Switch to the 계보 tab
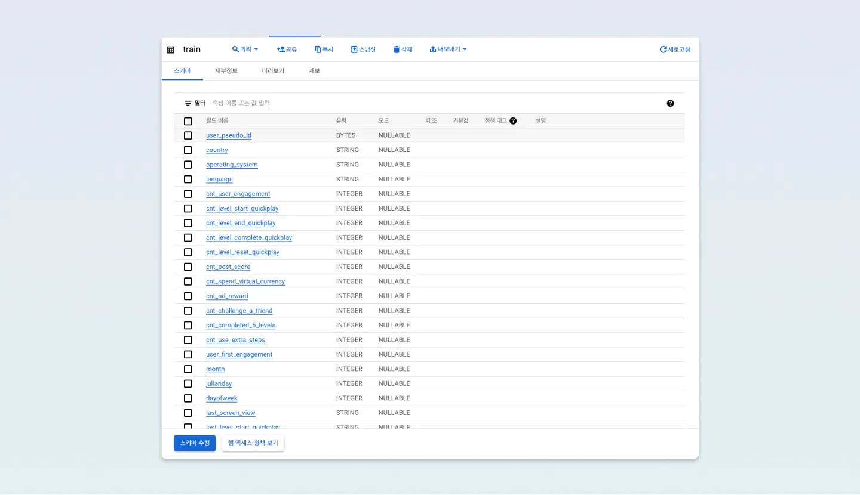This screenshot has width=860, height=495. [314, 70]
